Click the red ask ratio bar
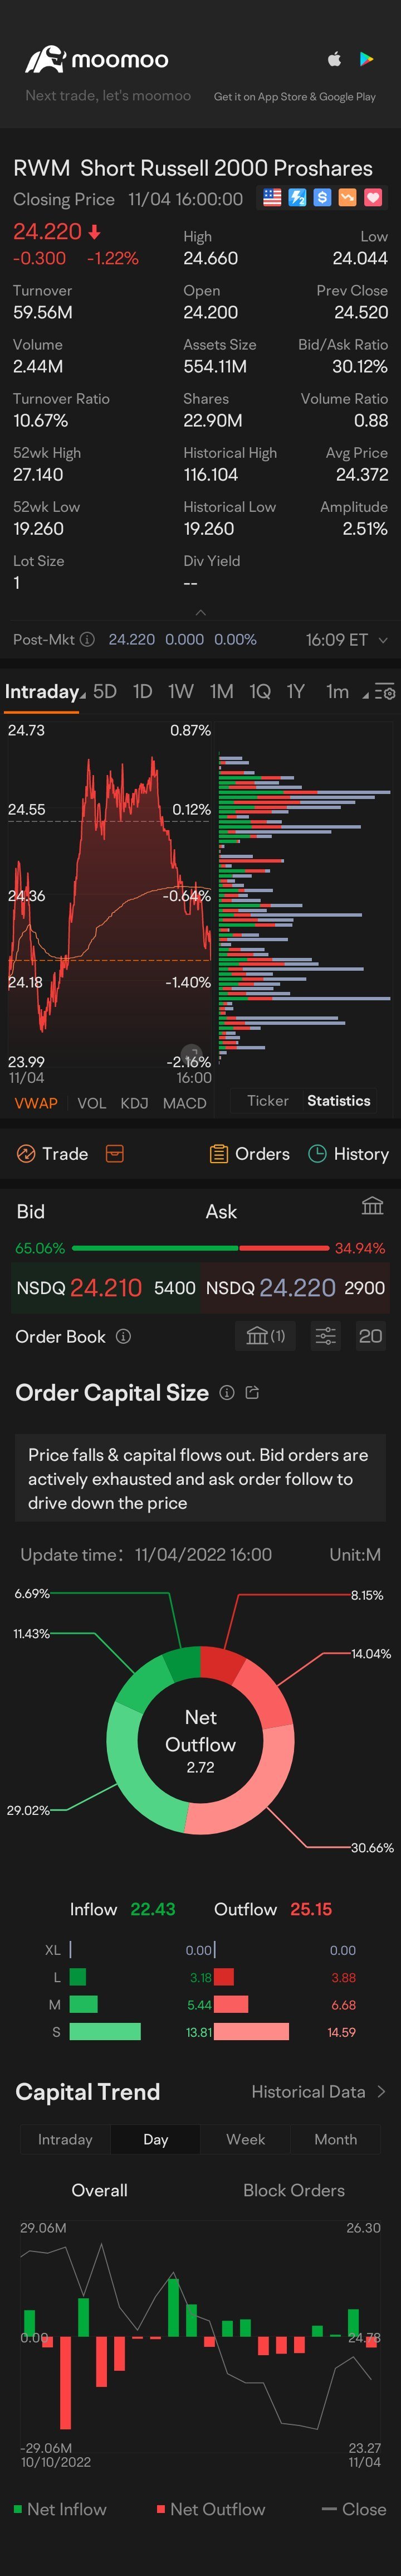Viewport: 401px width, 2576px height. pos(284,1248)
